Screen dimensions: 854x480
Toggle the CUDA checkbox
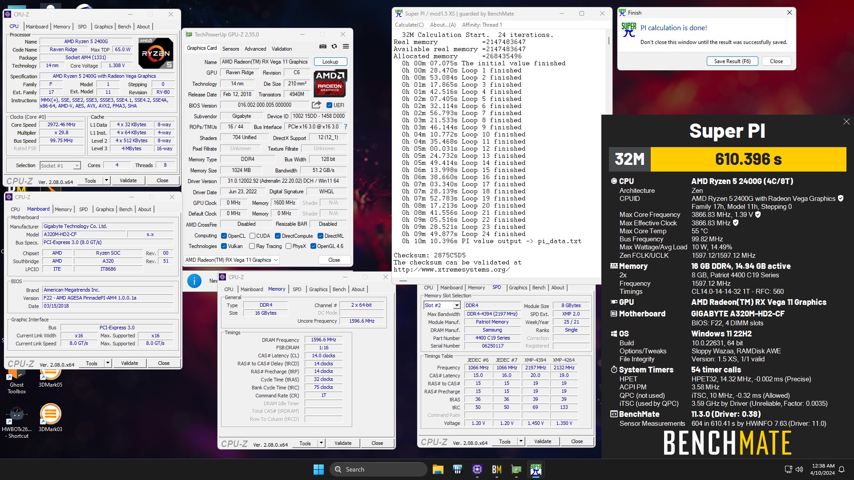point(252,236)
